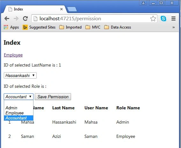Click 'ID of selected Role is :' text
Viewport: 181px width, 148px height.
point(25,86)
